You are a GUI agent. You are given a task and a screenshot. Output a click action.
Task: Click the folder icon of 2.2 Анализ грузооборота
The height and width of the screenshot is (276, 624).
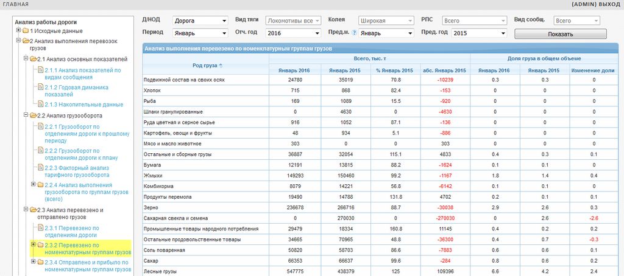pyautogui.click(x=34, y=115)
